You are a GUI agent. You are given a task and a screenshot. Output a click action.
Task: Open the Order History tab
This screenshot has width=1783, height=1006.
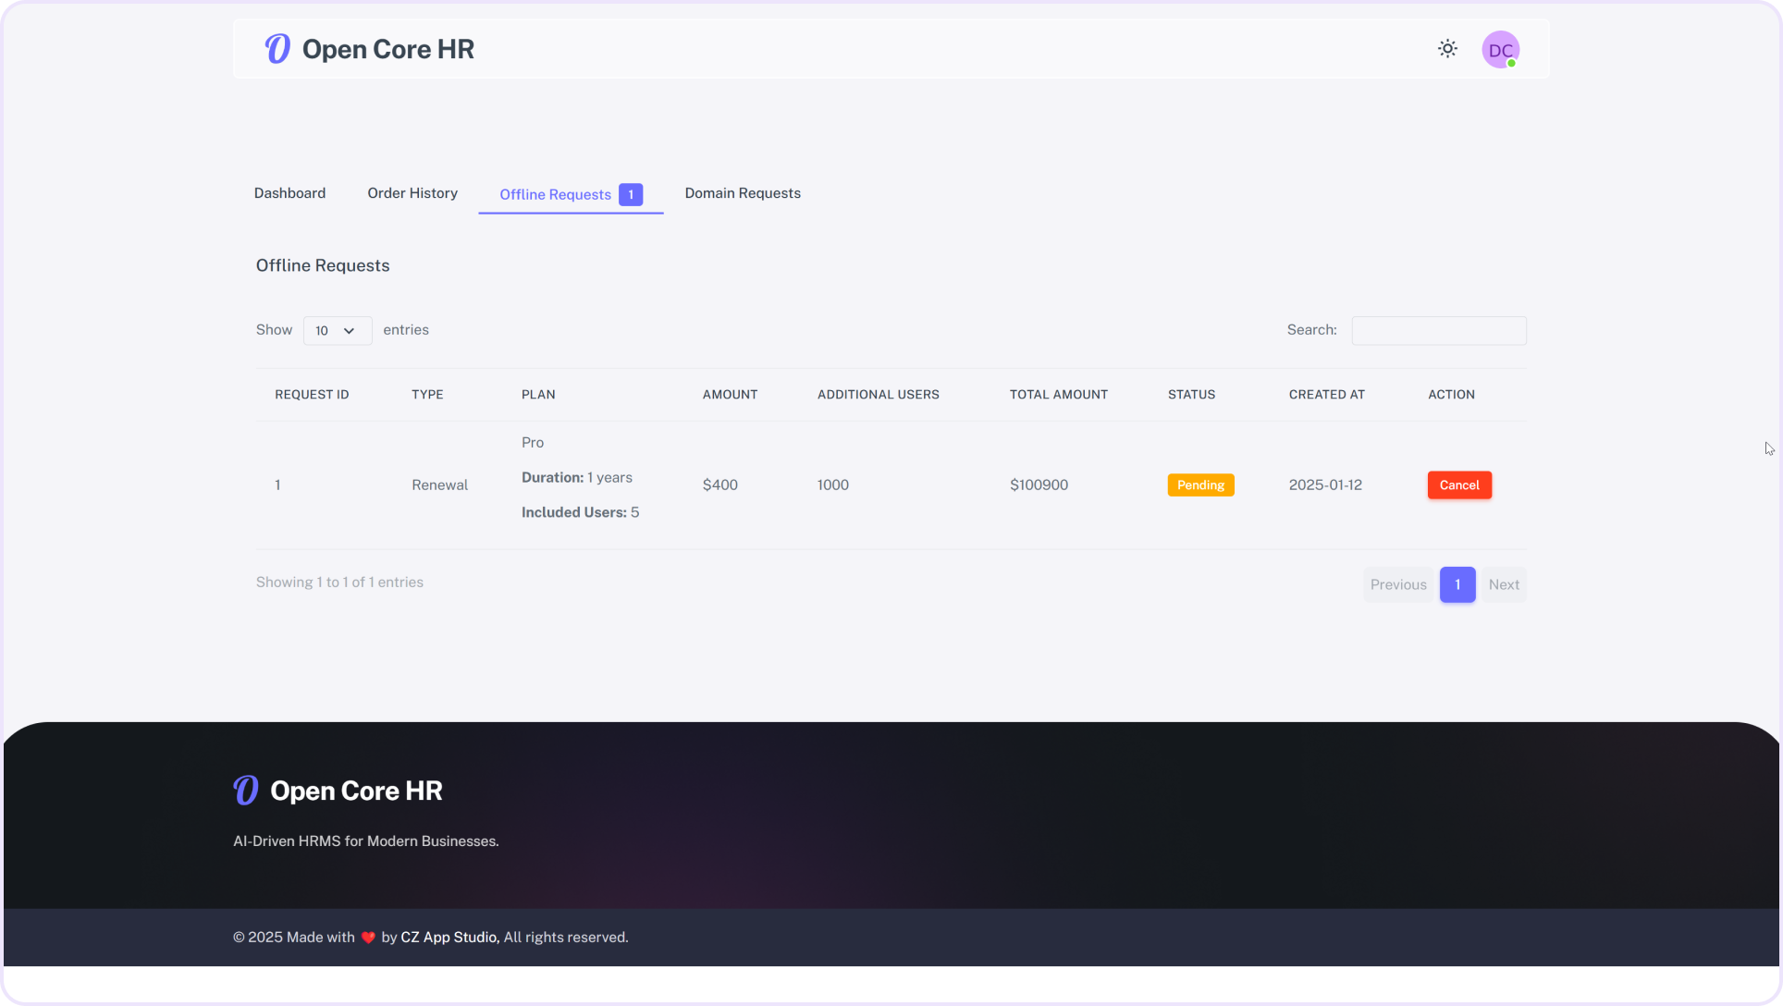pyautogui.click(x=412, y=193)
